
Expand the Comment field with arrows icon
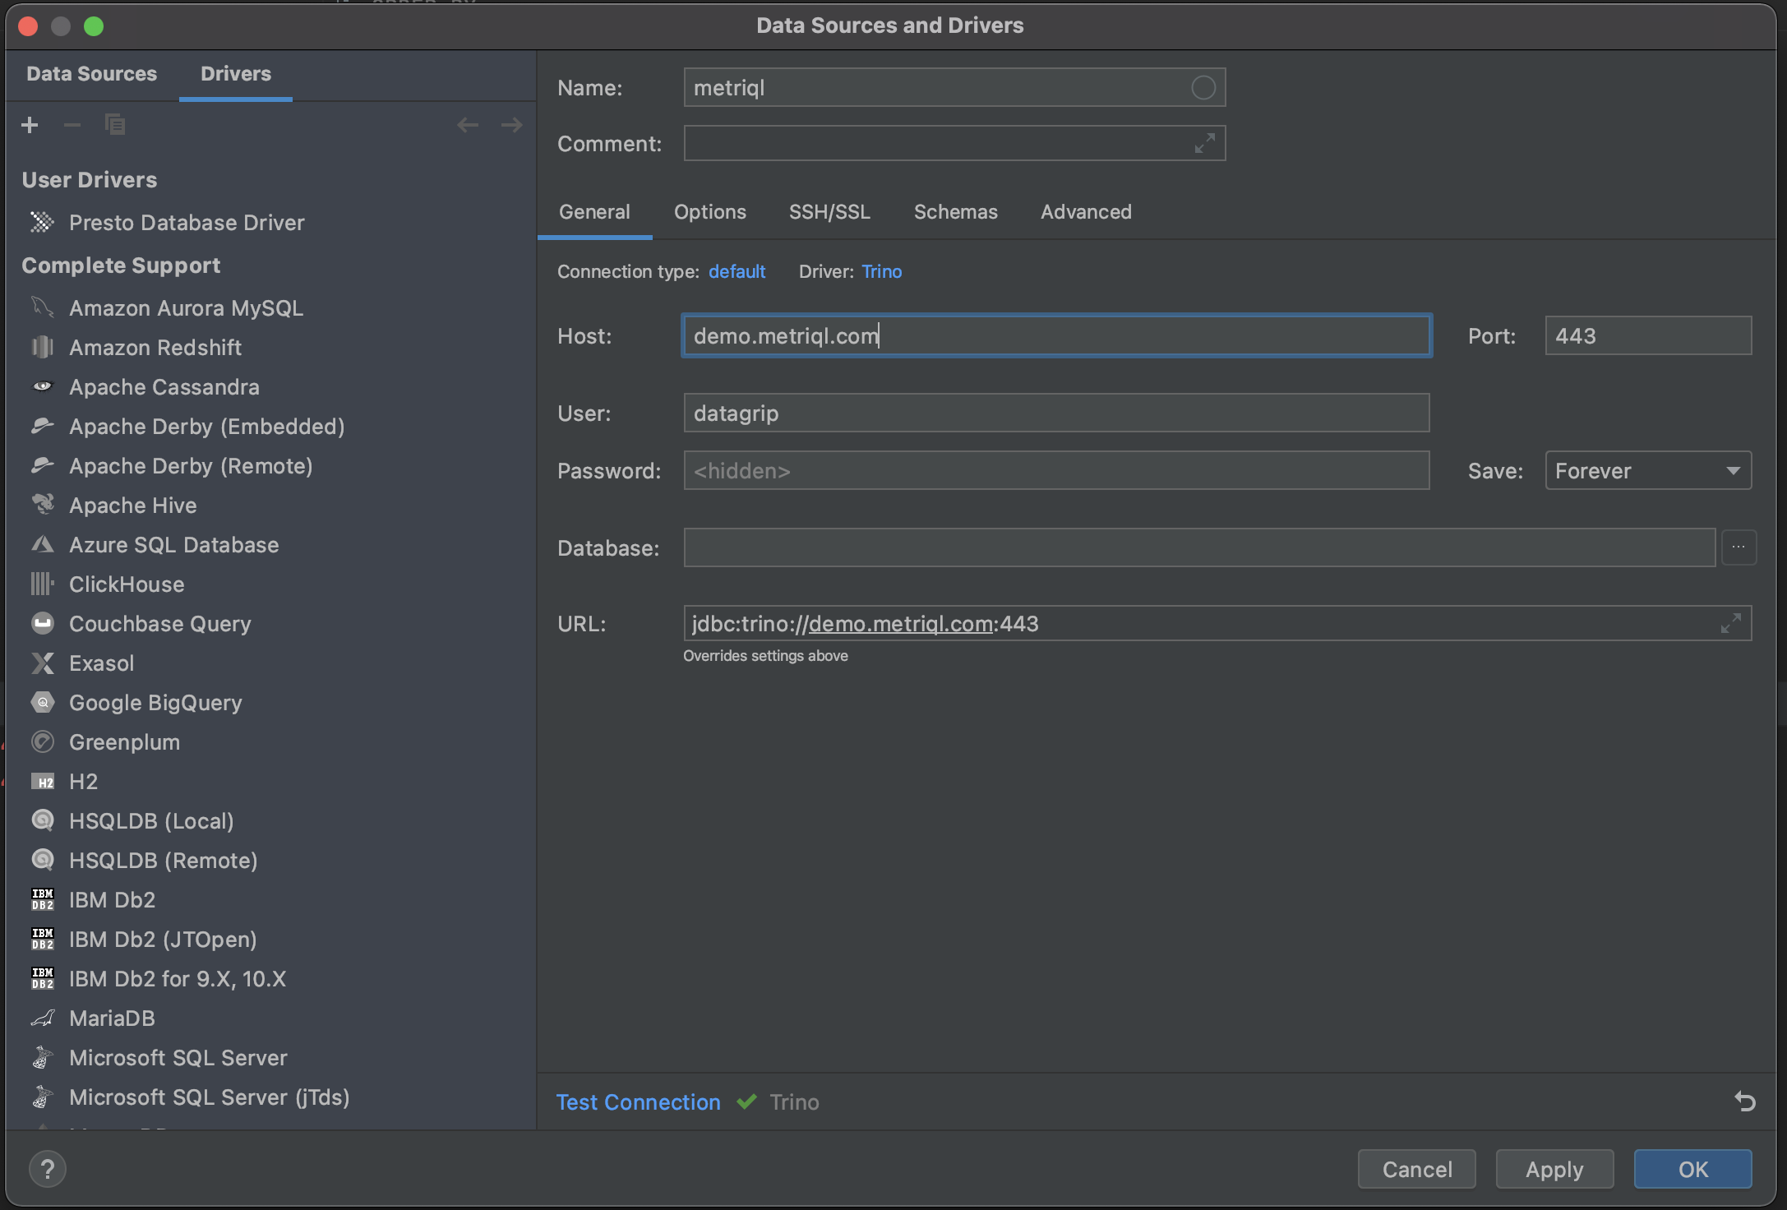[x=1204, y=144]
